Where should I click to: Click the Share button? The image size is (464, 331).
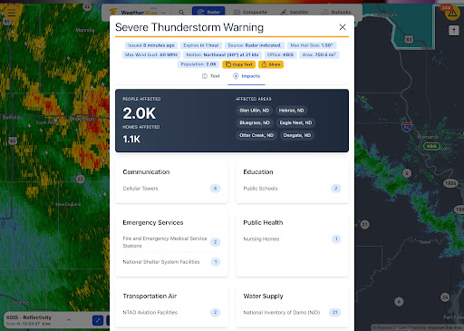pos(271,64)
